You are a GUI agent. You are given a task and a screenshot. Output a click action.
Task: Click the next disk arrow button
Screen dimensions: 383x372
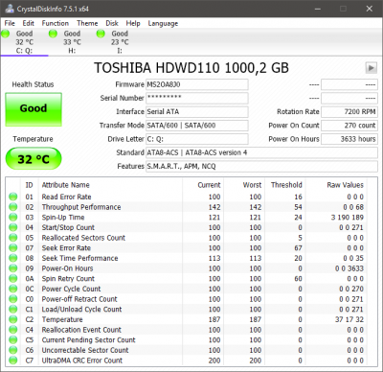[x=372, y=68]
